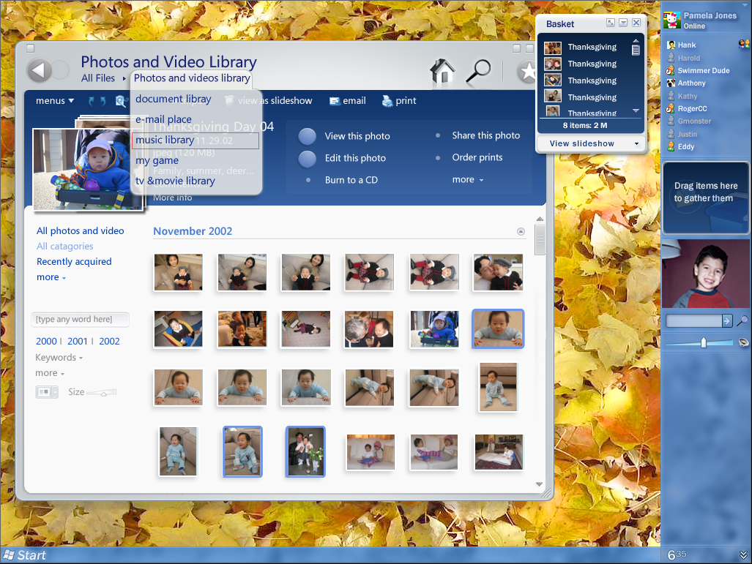Click the expand icon in Basket header
Screen dimensions: 752x564
[611, 23]
